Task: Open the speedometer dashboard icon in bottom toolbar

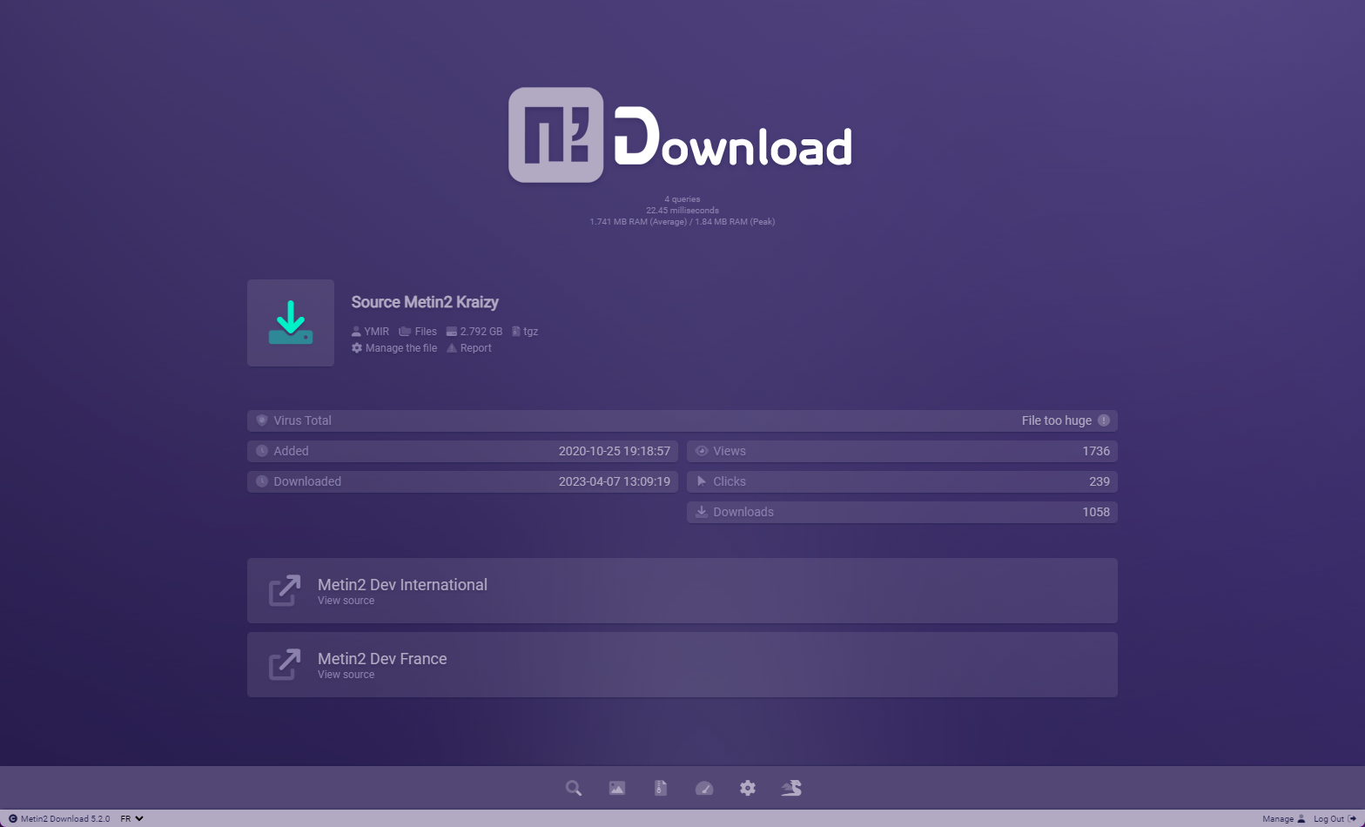Action: (x=704, y=789)
